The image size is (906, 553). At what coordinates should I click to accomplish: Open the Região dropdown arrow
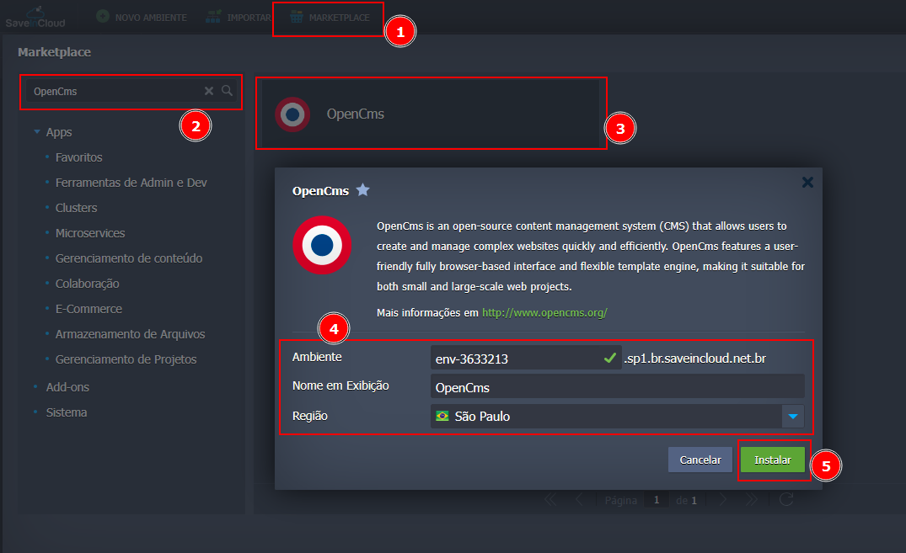[x=793, y=417]
